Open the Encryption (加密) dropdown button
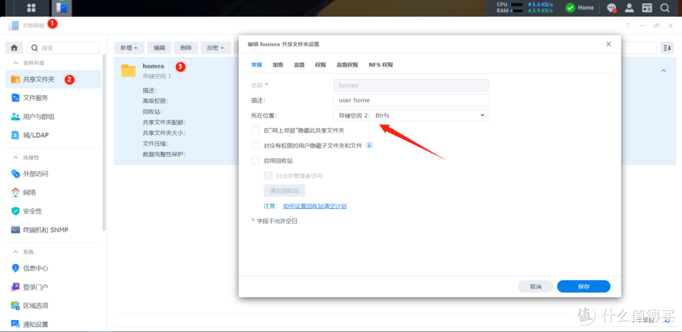 click(x=215, y=48)
